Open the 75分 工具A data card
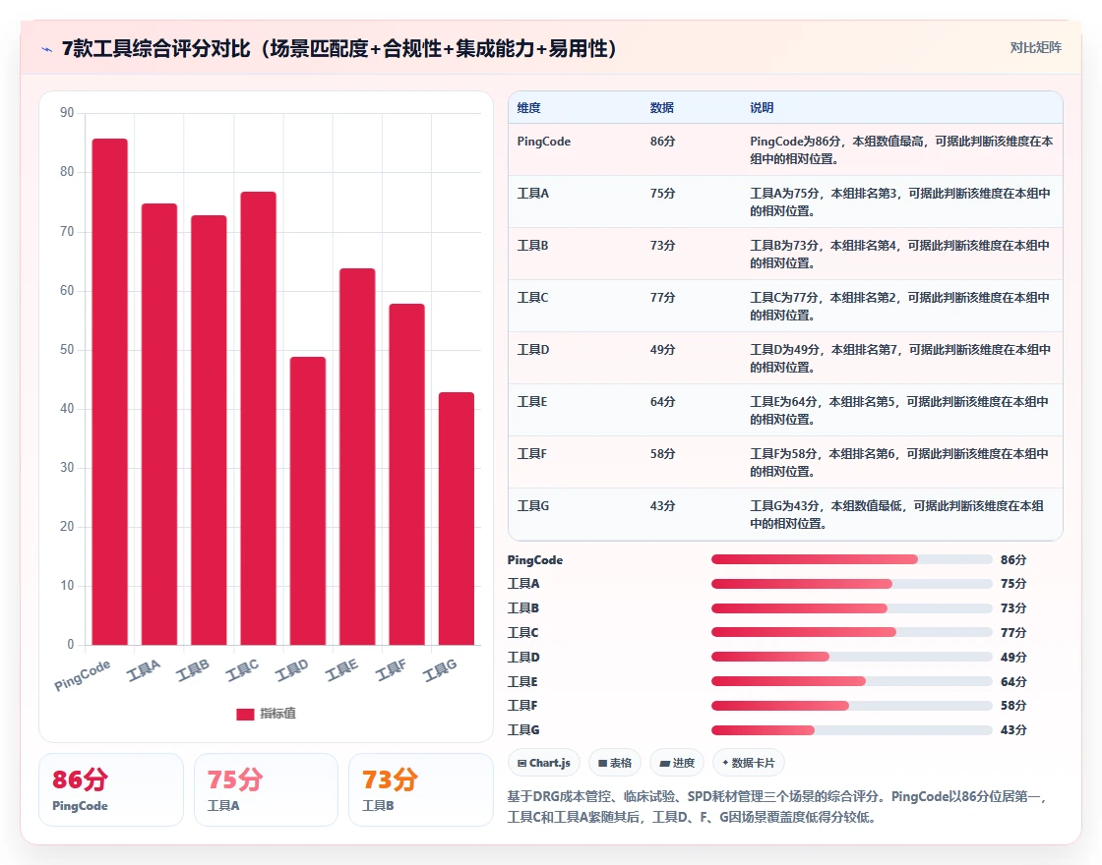The width and height of the screenshot is (1102, 865). 266,790
